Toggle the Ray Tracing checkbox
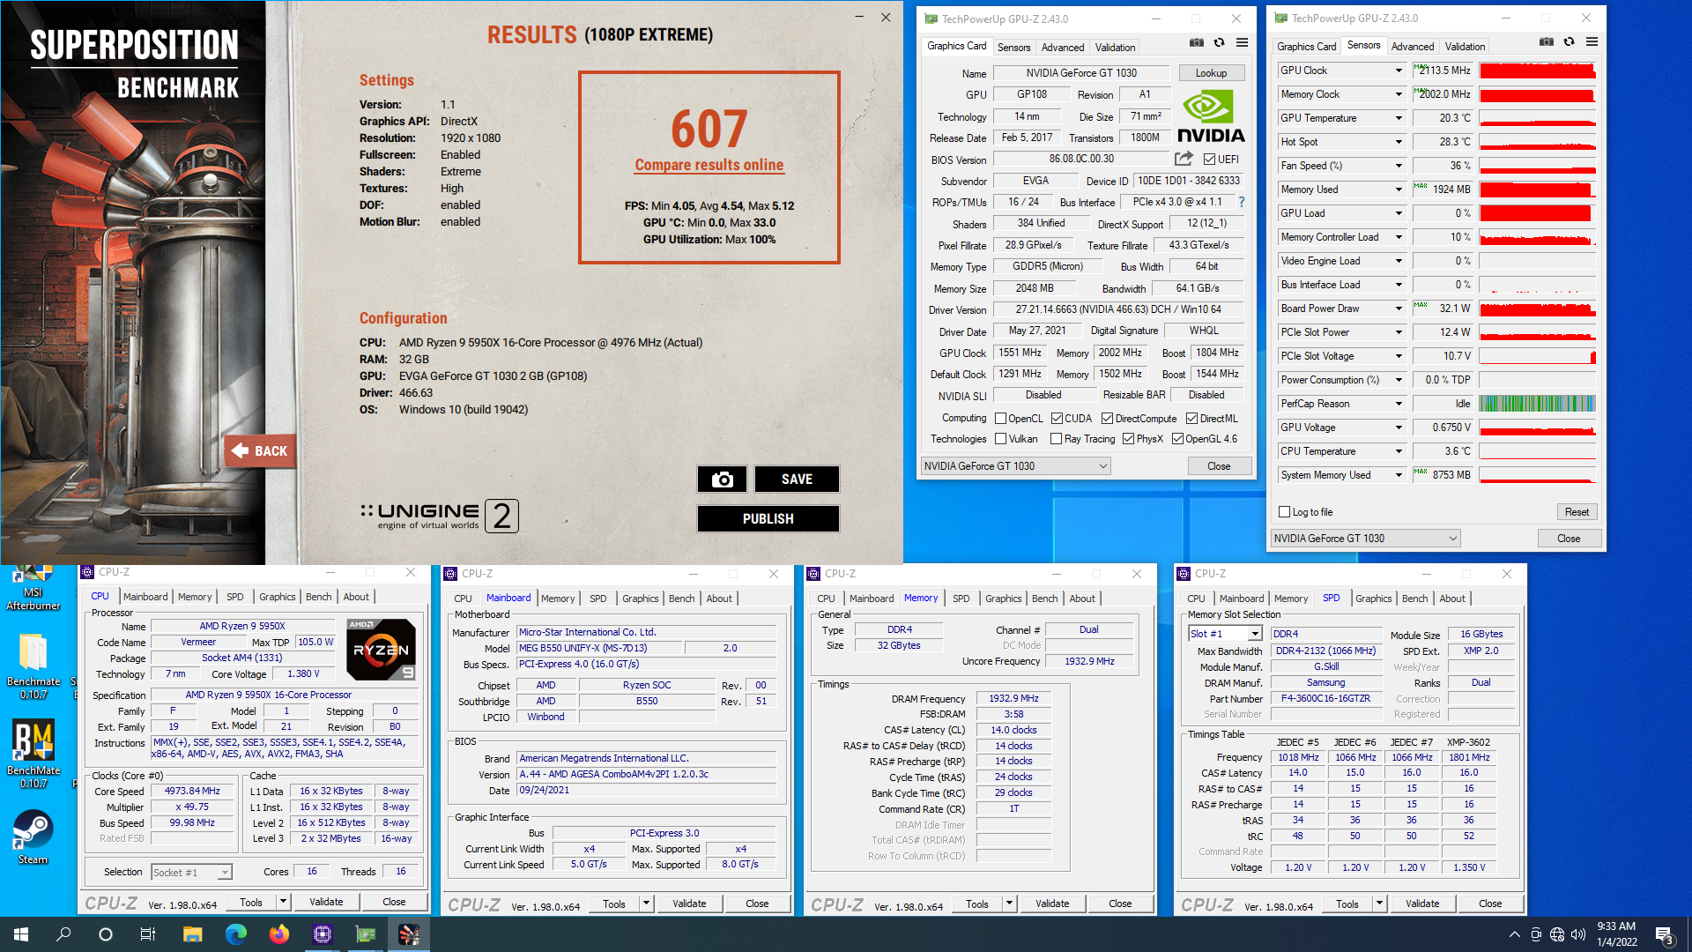This screenshot has width=1692, height=952. click(x=1056, y=439)
